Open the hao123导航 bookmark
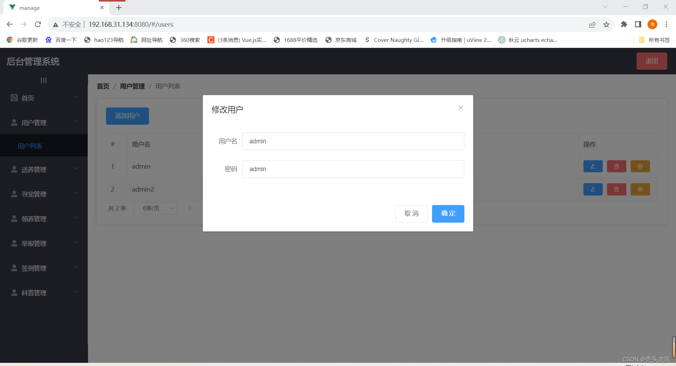Screen dimensions: 676x366 click(x=104, y=40)
